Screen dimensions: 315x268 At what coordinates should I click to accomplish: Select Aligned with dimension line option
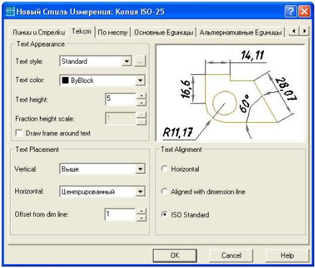point(164,192)
